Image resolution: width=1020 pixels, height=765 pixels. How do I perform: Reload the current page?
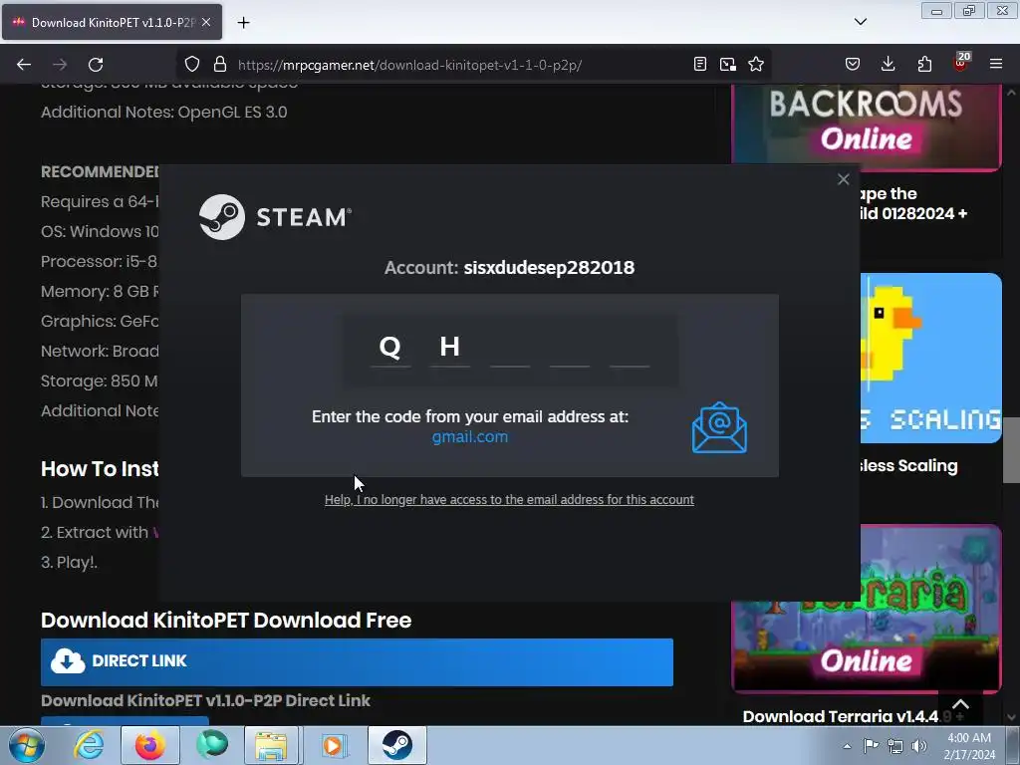96,65
